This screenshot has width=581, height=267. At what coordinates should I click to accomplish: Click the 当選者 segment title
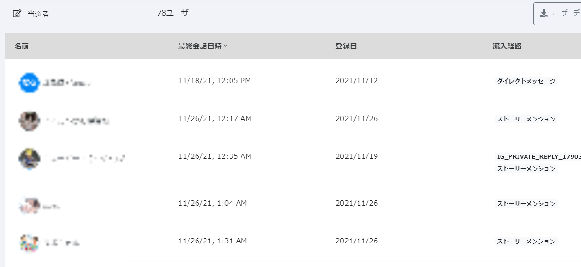[38, 14]
